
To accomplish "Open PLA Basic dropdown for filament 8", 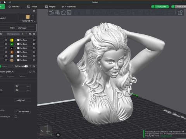I will tap(23, 52).
